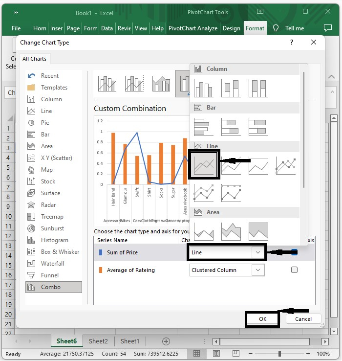Open Excel Tell me lightbulb search
342x361 pixels.
pyautogui.click(x=276, y=28)
